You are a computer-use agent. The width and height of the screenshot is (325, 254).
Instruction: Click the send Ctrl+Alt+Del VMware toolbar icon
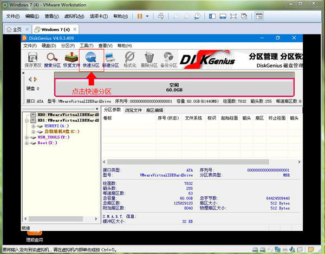click(161, 16)
